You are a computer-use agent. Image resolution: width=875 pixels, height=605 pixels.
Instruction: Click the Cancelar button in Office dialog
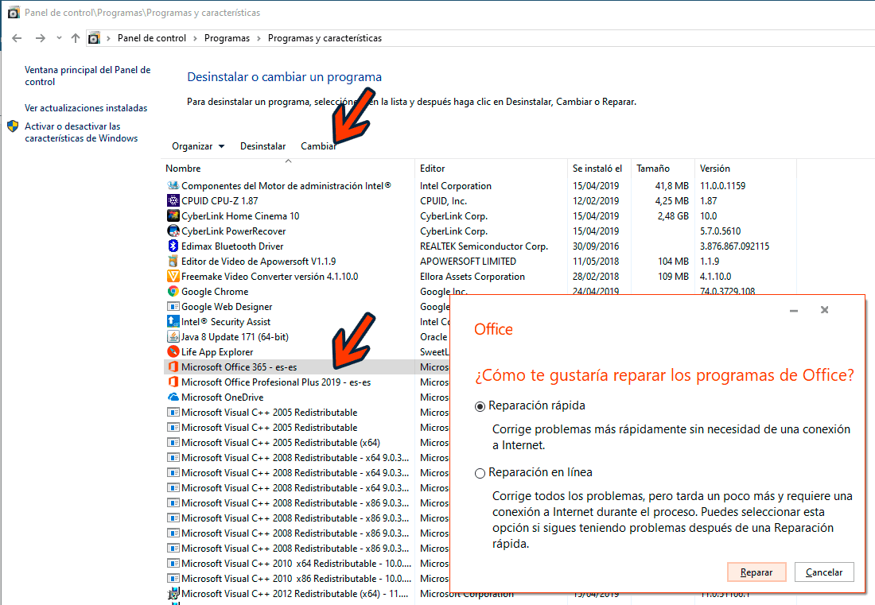[x=824, y=572]
